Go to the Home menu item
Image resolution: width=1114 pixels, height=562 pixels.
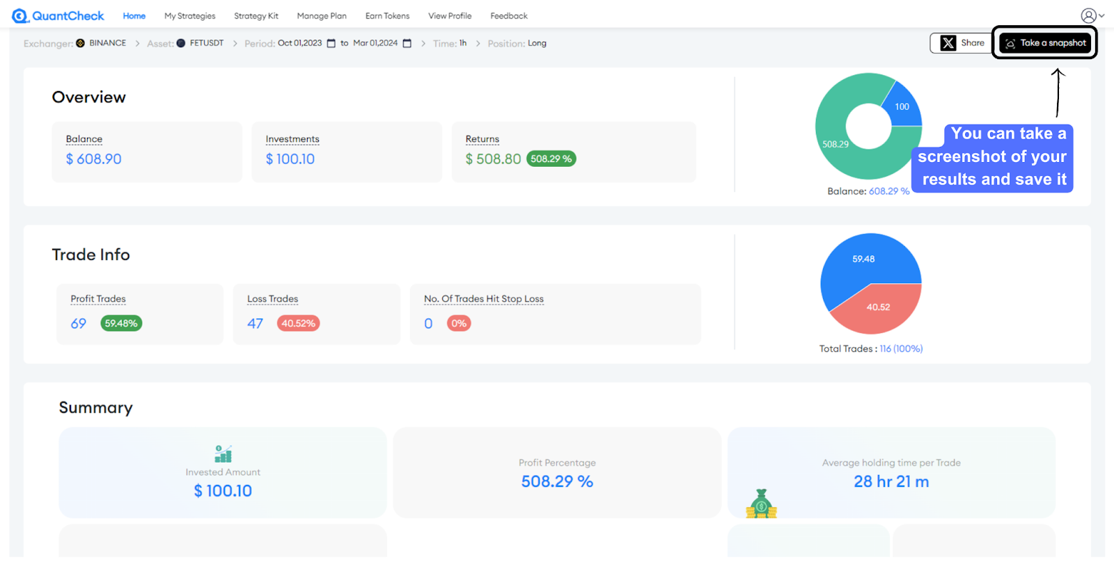(134, 16)
